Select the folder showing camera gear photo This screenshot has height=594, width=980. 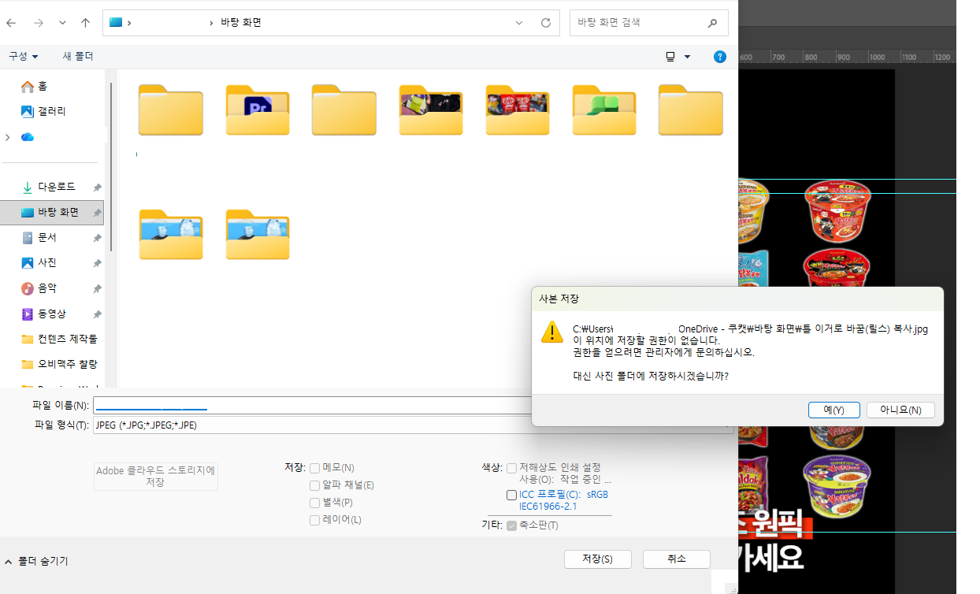[x=431, y=110]
